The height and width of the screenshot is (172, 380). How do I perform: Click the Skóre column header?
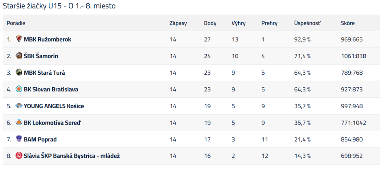347,23
